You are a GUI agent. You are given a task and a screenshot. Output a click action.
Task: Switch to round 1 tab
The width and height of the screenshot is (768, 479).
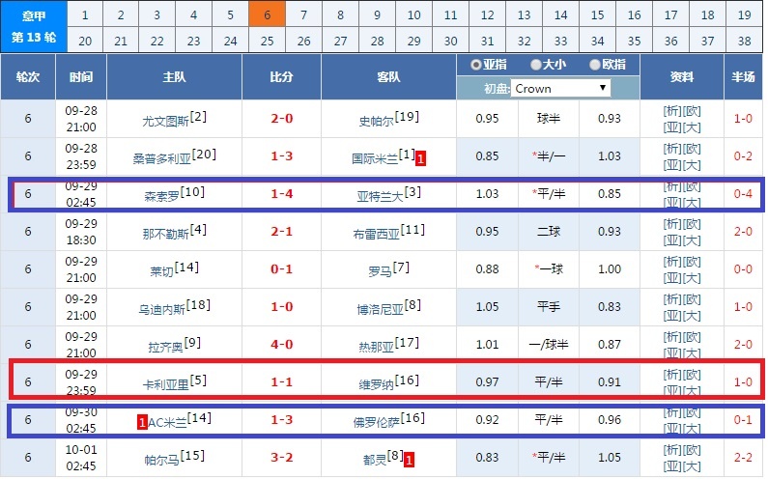pyautogui.click(x=85, y=14)
